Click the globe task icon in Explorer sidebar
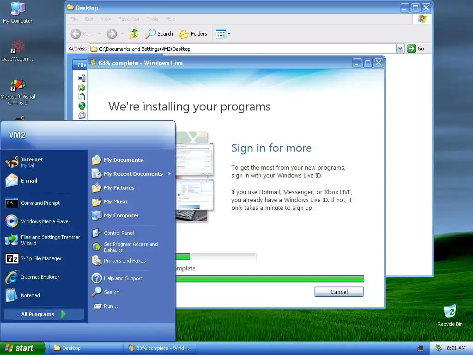The width and height of the screenshot is (473, 355). click(82, 106)
